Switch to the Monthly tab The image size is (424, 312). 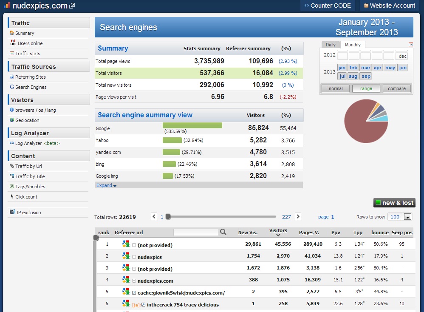[353, 45]
